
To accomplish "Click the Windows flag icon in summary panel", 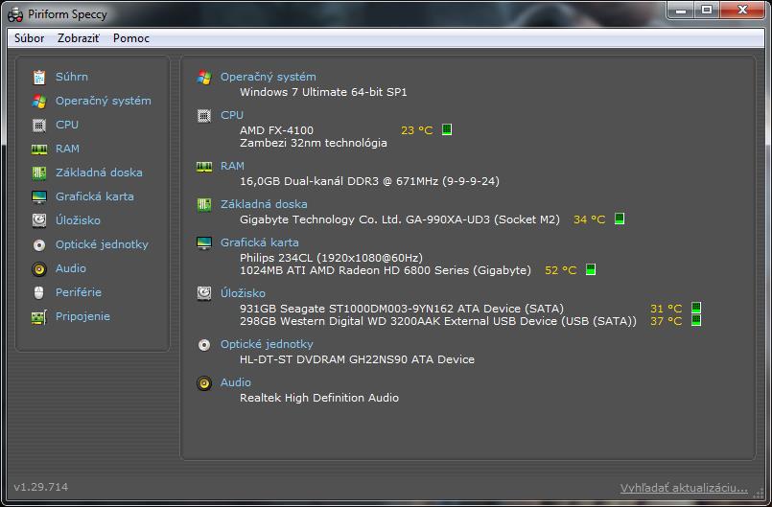I will point(204,78).
